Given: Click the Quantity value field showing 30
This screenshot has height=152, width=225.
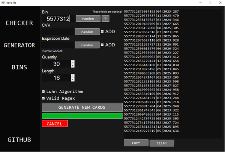Looking at the screenshot, I should 56,64.
